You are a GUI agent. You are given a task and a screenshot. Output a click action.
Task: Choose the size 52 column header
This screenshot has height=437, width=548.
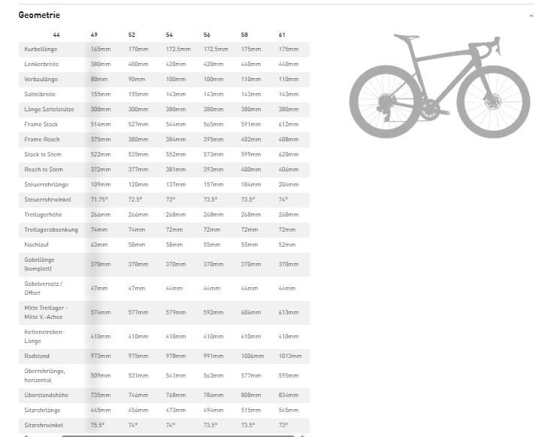(x=132, y=35)
